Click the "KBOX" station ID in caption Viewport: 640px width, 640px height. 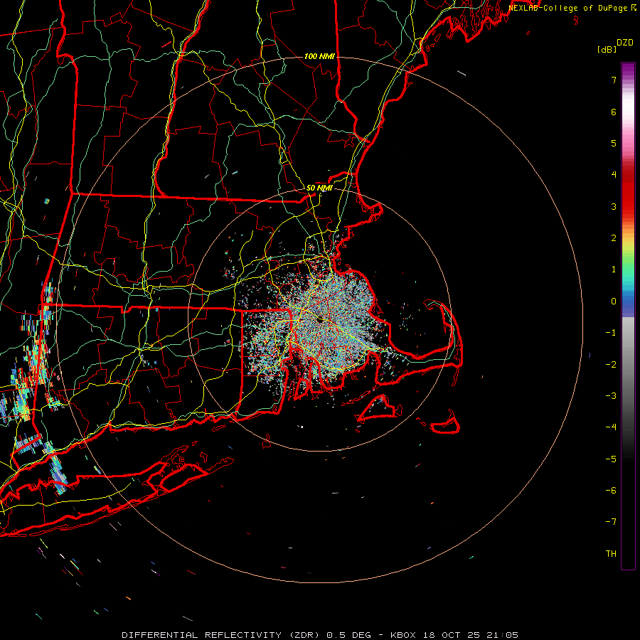point(403,635)
